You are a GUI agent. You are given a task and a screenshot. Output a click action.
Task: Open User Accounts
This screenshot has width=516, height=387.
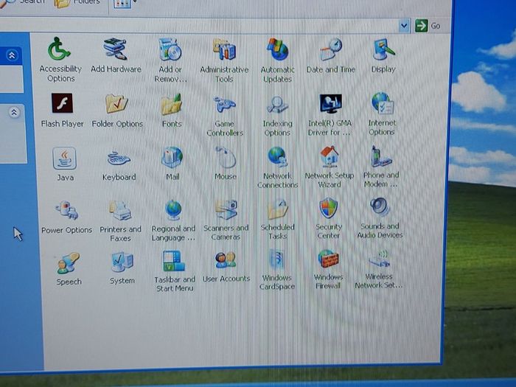coord(226,267)
